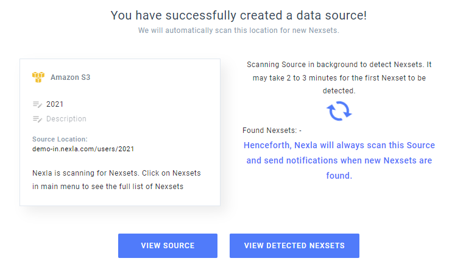Click the Amazon S3 logo icon

pyautogui.click(x=38, y=77)
